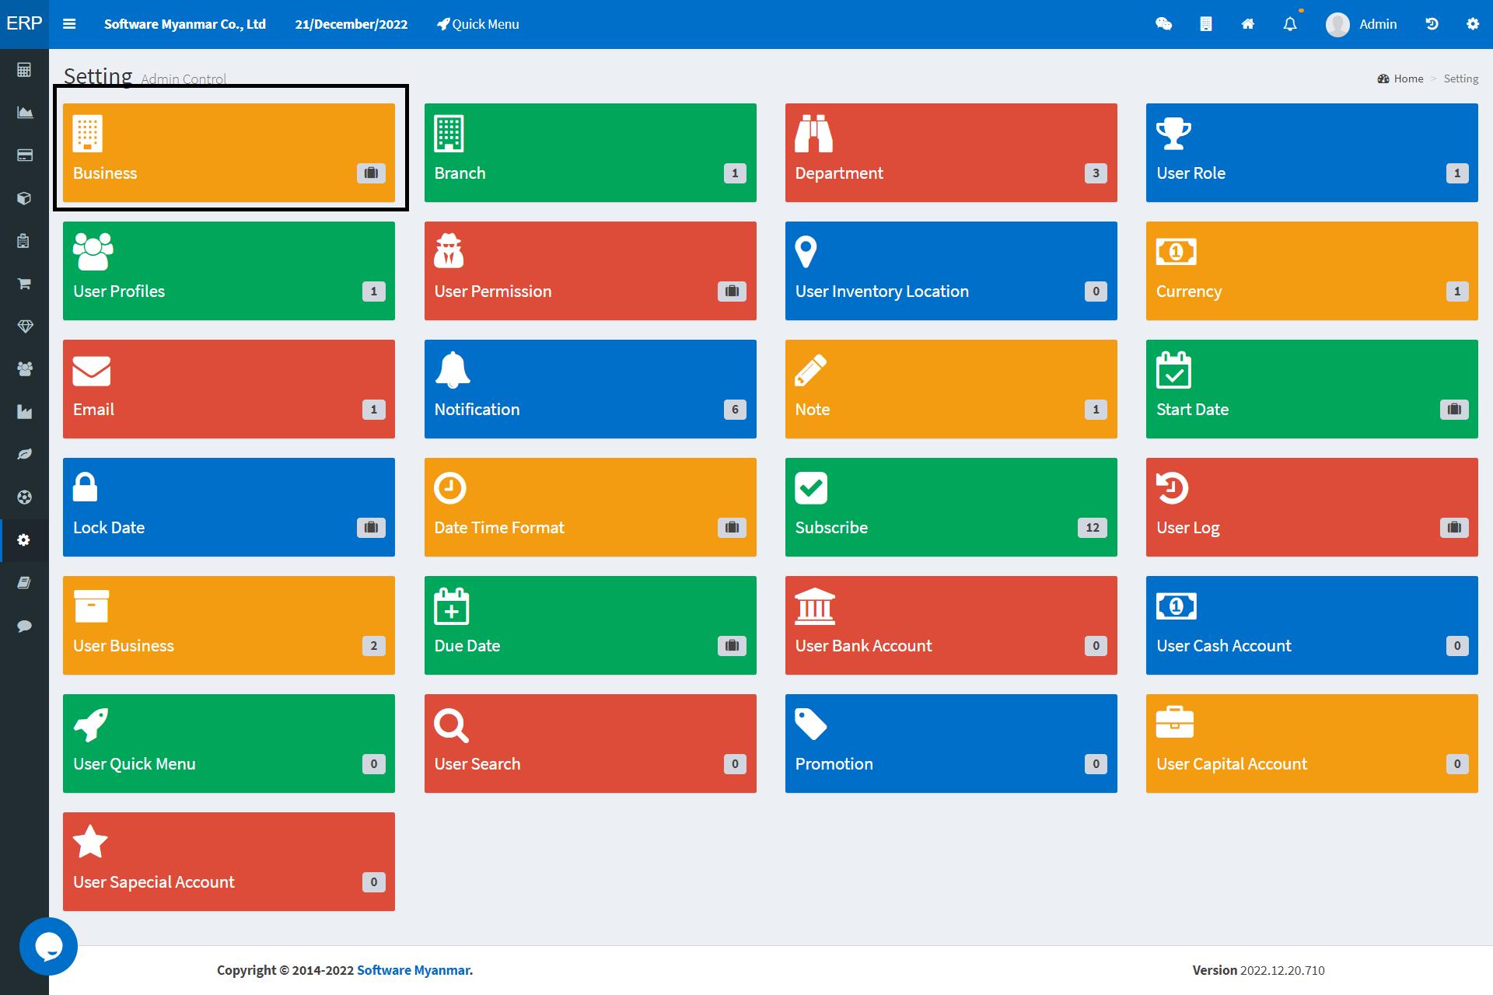Open the User Search tile
The height and width of the screenshot is (995, 1493).
coord(590,743)
